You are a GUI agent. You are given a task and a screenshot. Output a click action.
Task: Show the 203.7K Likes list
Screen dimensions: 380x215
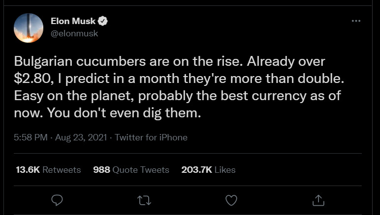pyautogui.click(x=208, y=170)
